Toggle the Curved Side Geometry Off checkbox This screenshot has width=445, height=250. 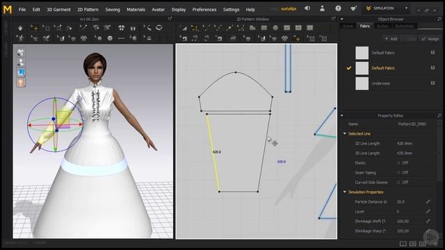pos(398,182)
